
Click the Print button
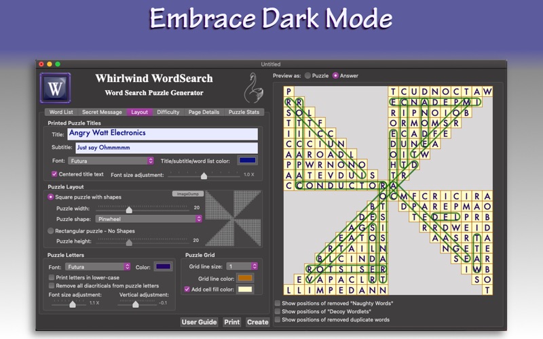pyautogui.click(x=231, y=322)
